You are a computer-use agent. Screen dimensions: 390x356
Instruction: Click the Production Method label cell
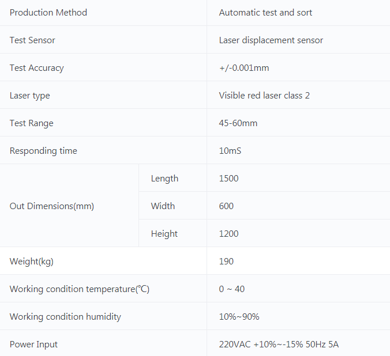coord(48,13)
